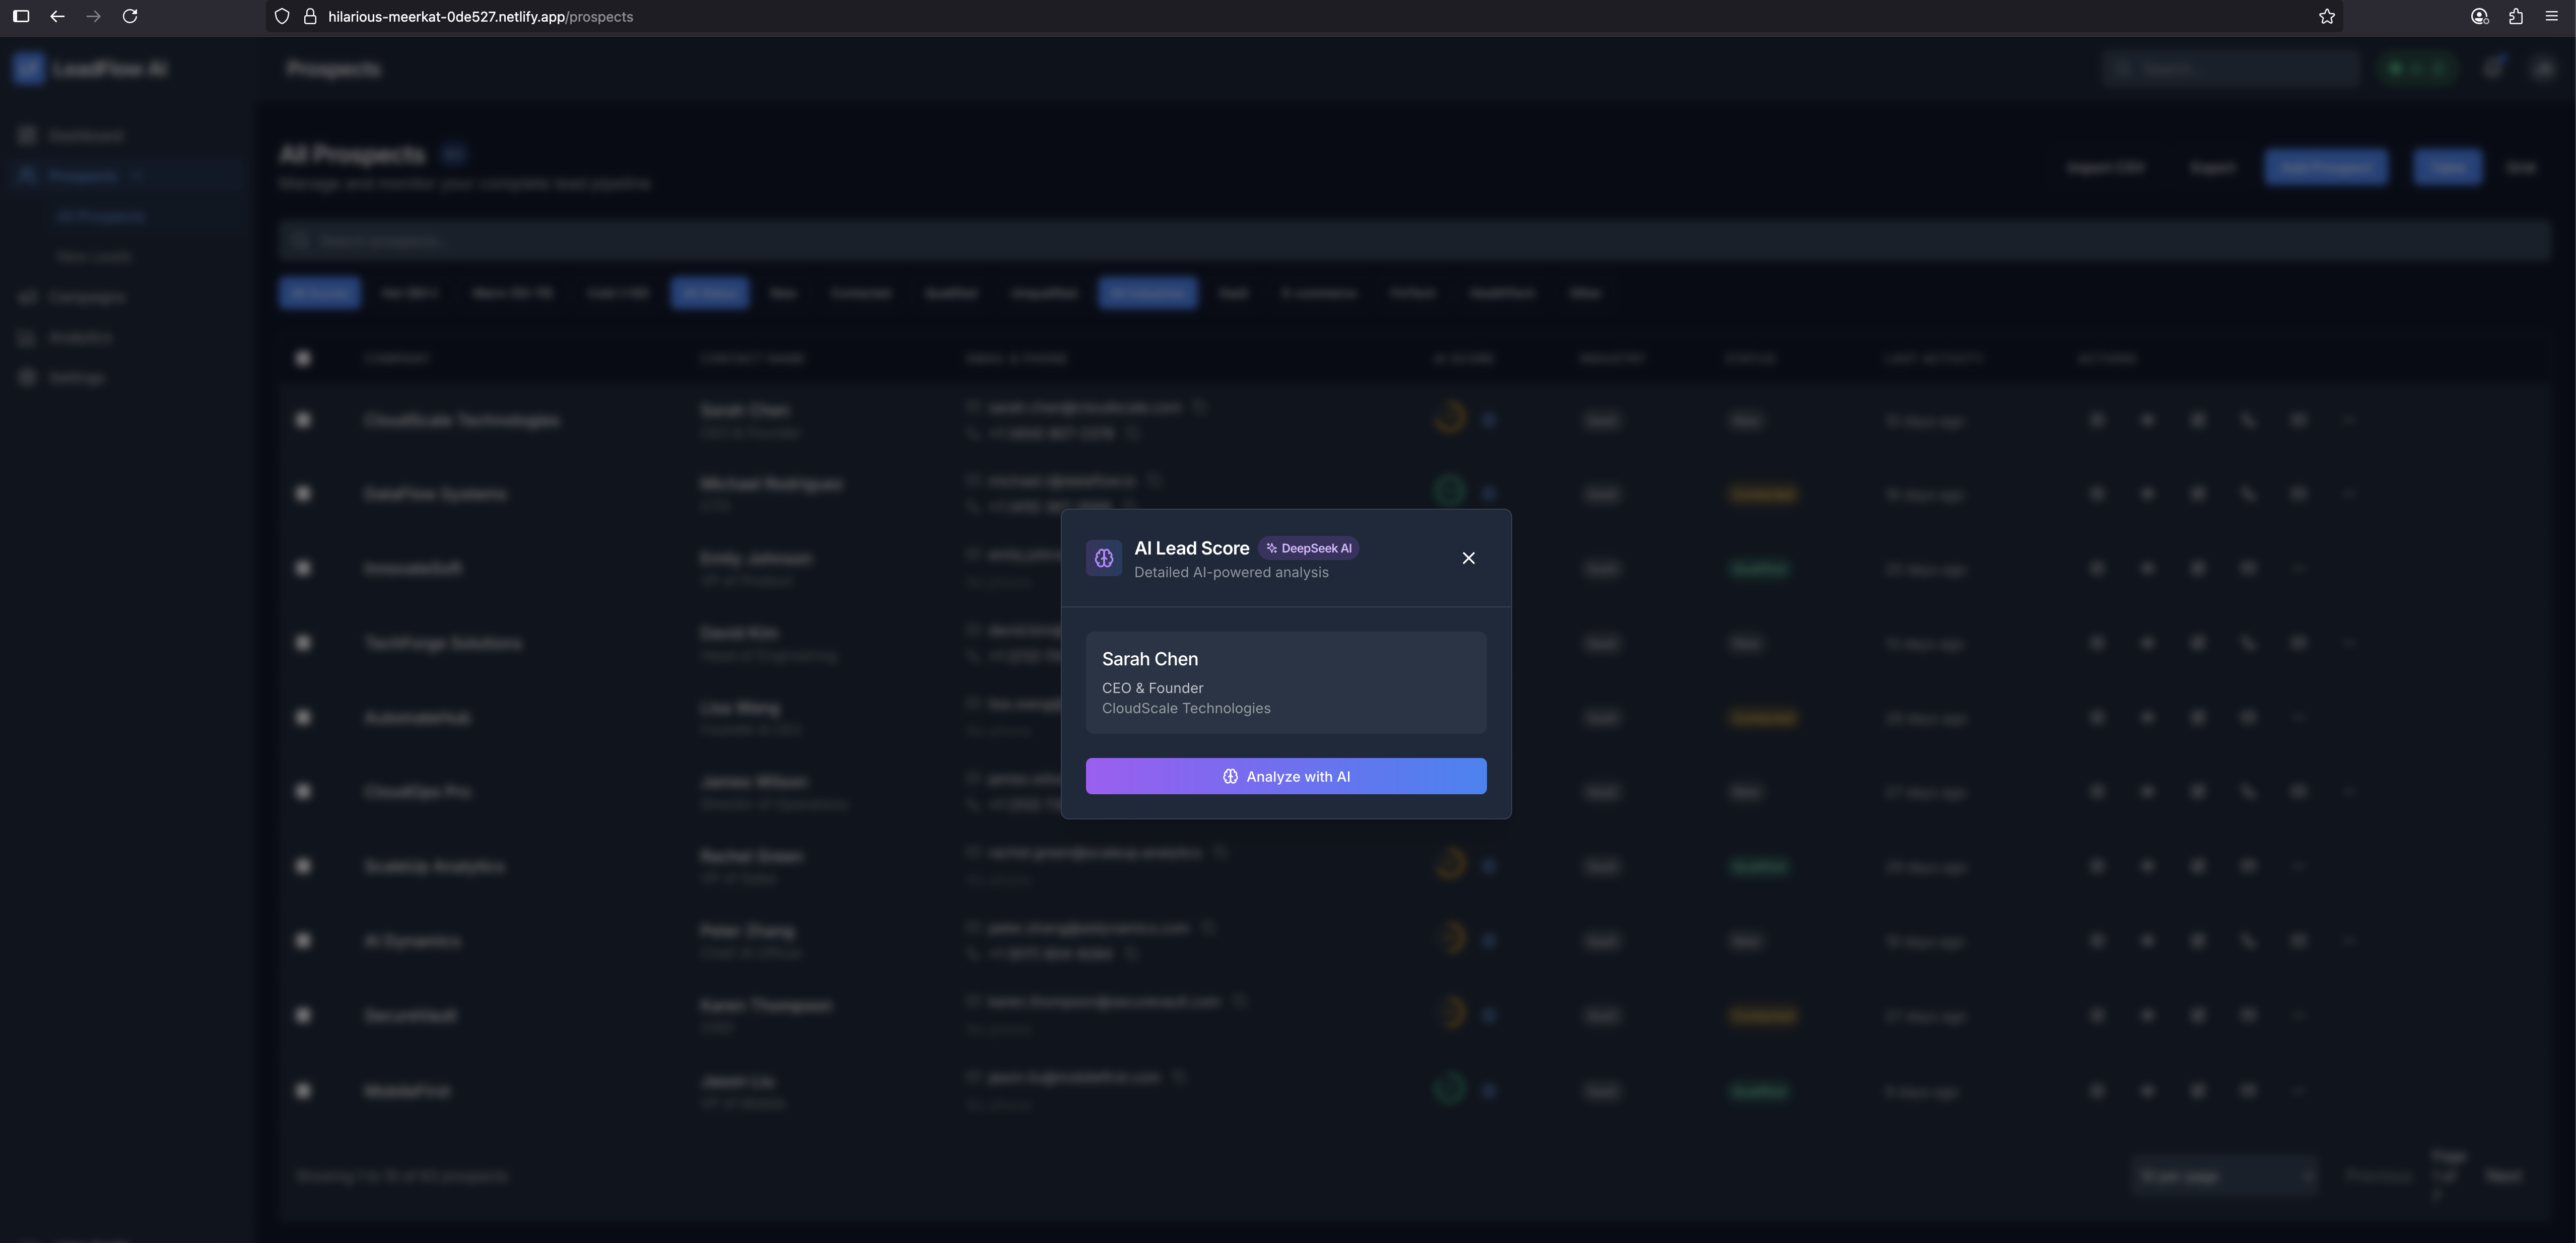This screenshot has width=2576, height=1243.
Task: Click the Sarah Chen contact card
Action: point(1285,682)
